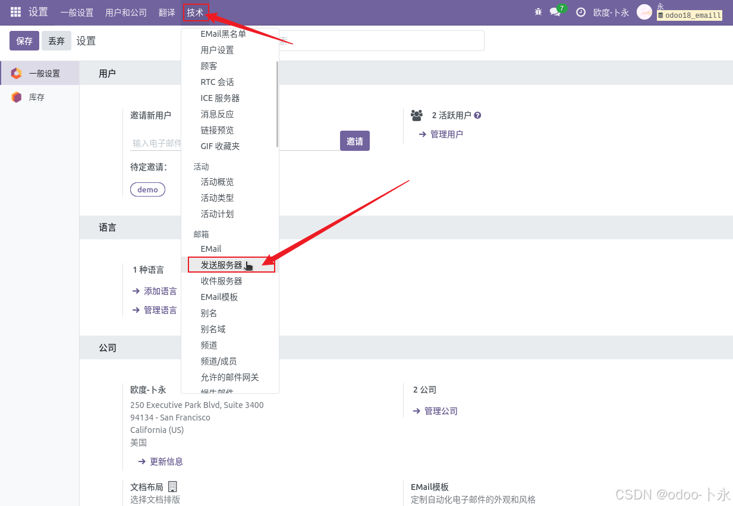
Task: Open the conversations icon showing 7 messages
Action: point(556,12)
